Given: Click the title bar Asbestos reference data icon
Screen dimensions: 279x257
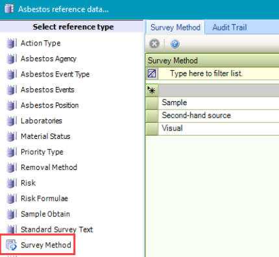Looking at the screenshot, I should click(9, 9).
